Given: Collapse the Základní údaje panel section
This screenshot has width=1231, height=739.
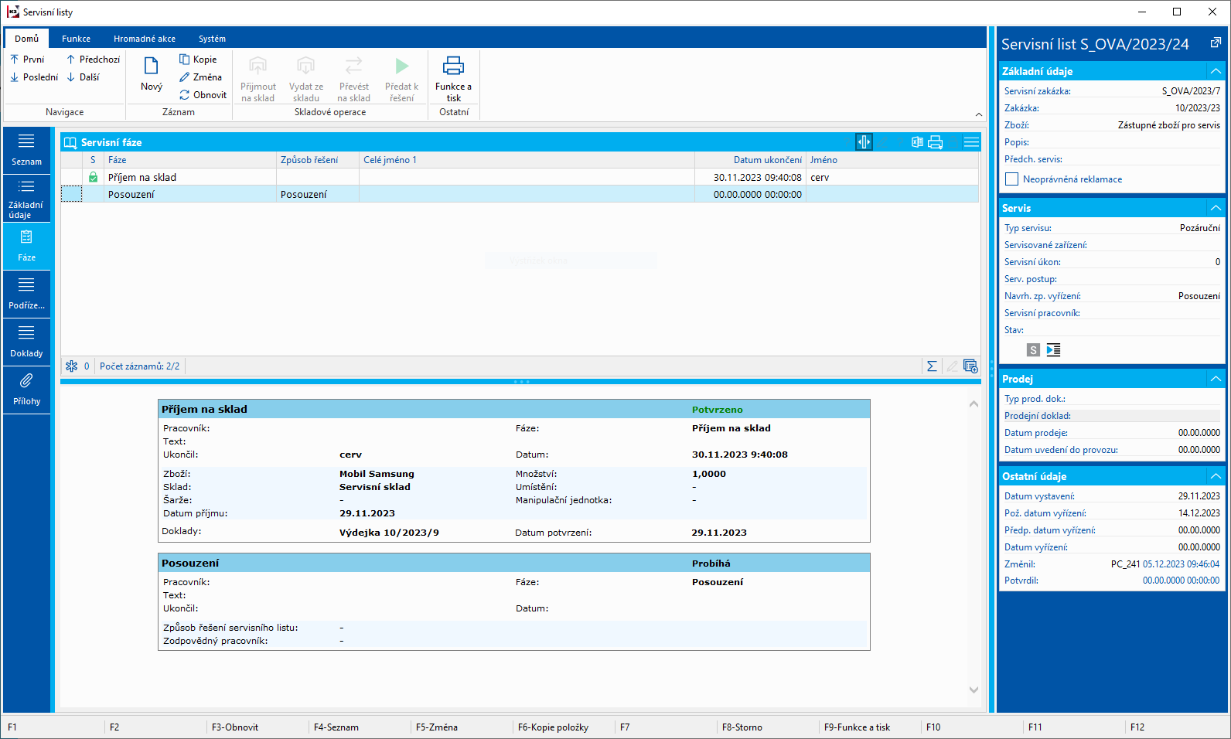Looking at the screenshot, I should pyautogui.click(x=1216, y=71).
